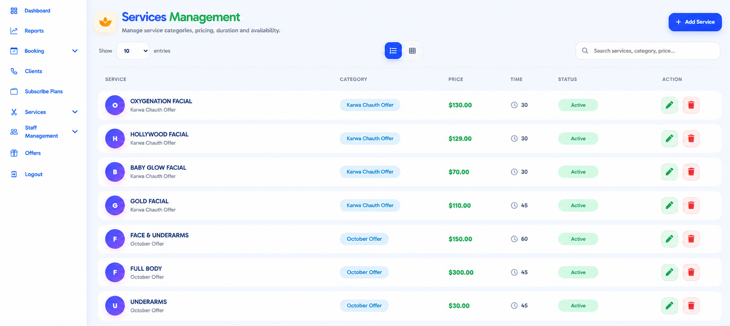Expand the Staff Management submenu chevron

click(x=75, y=131)
